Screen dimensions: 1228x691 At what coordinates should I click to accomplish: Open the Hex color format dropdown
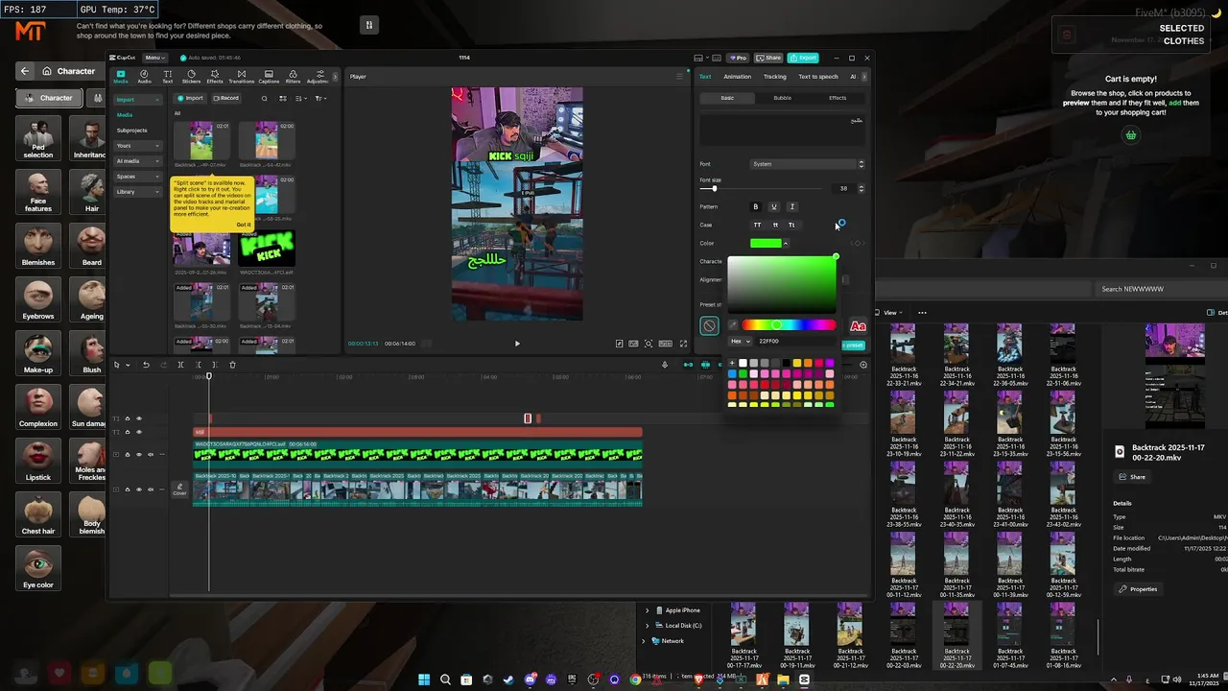pyautogui.click(x=741, y=341)
